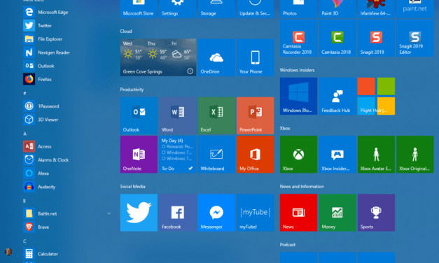
Task: Open Alarms & Clock app
Action: coord(46,159)
